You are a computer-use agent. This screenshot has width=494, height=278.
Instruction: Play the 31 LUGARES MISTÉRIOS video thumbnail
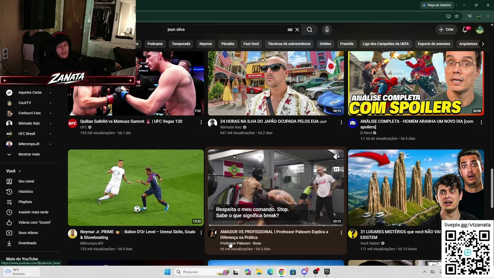[416, 188]
